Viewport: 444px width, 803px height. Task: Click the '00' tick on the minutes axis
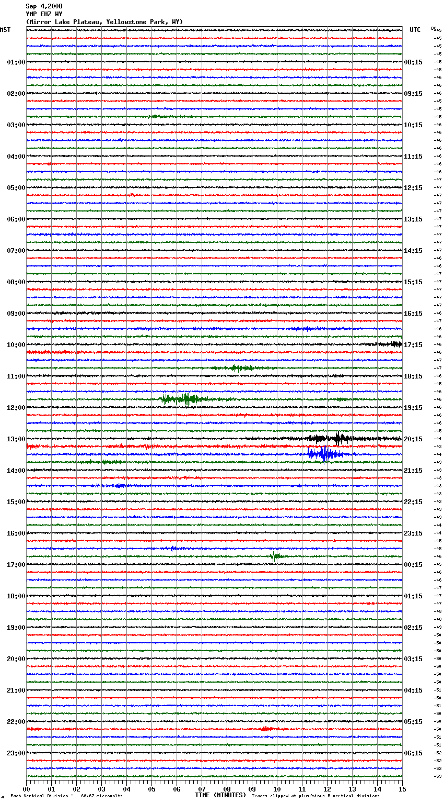(x=26, y=789)
